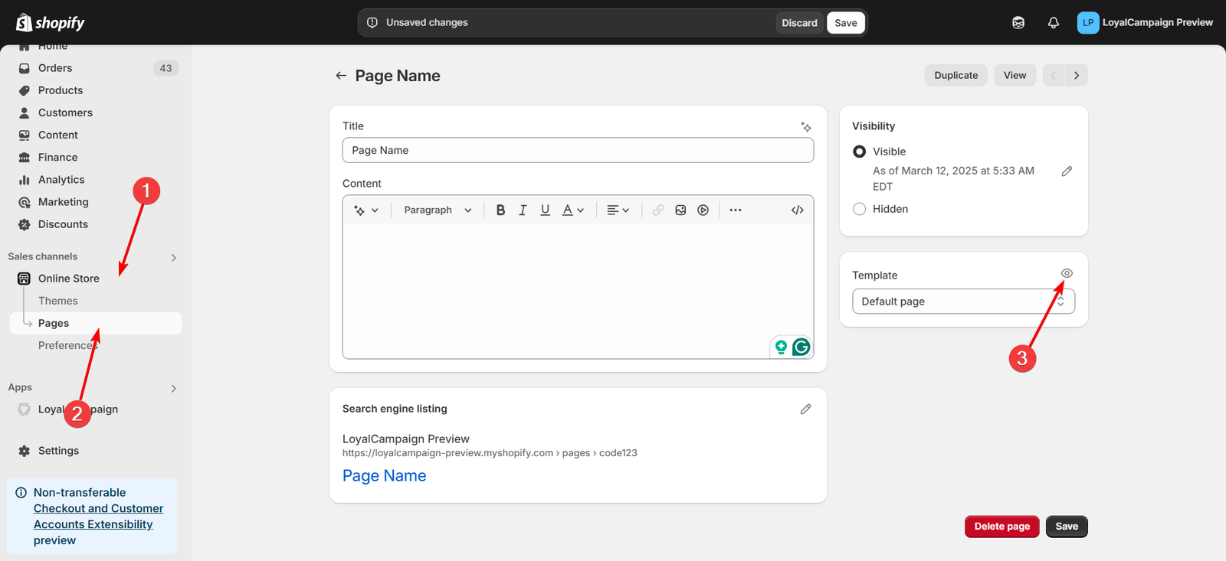This screenshot has width=1226, height=561.
Task: Switch to HTML code view
Action: click(798, 210)
